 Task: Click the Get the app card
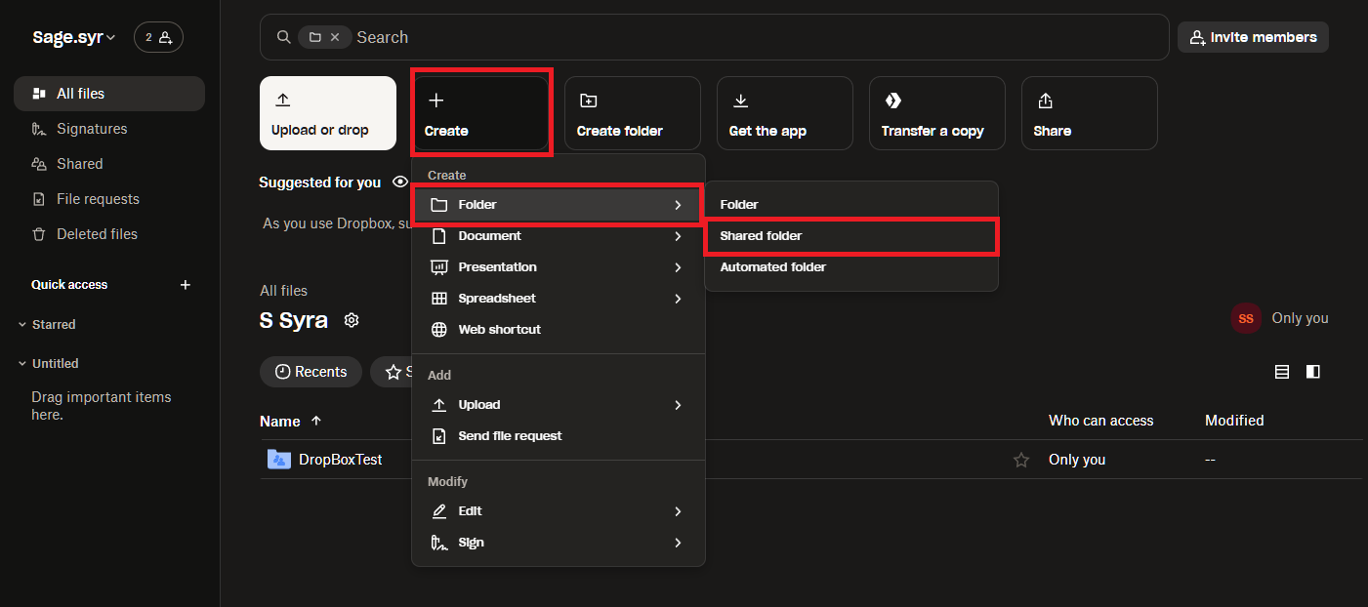point(785,113)
